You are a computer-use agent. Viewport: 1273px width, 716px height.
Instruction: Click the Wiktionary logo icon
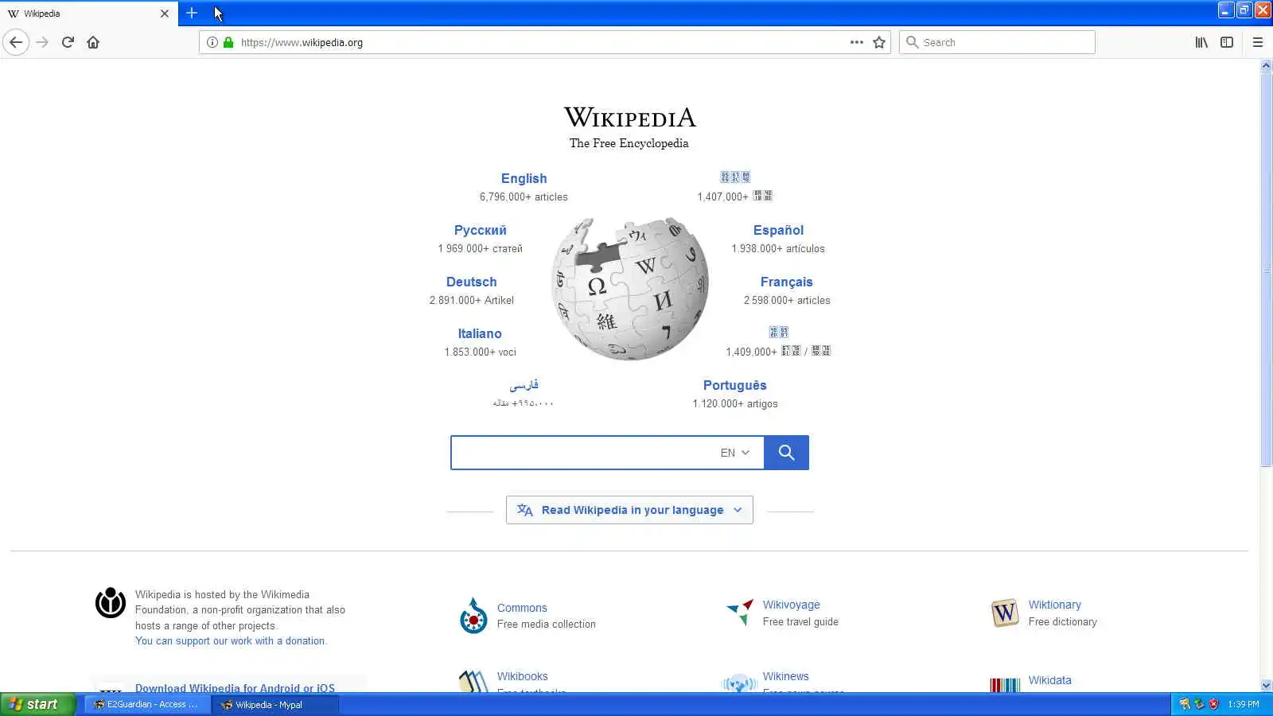pyautogui.click(x=1005, y=613)
